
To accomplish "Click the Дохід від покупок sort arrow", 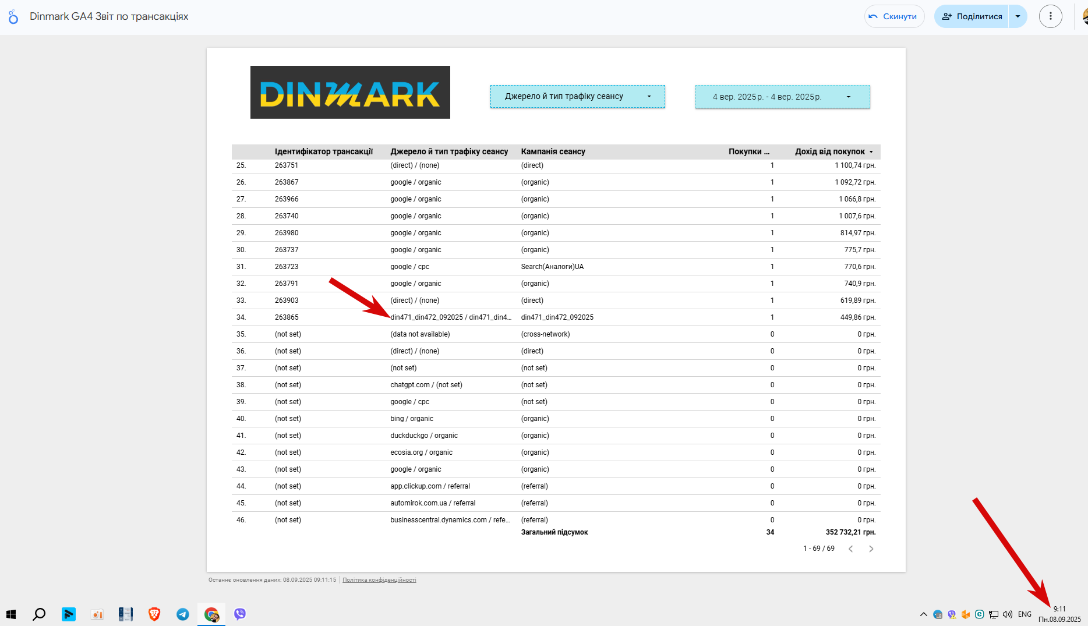I will [x=871, y=152].
